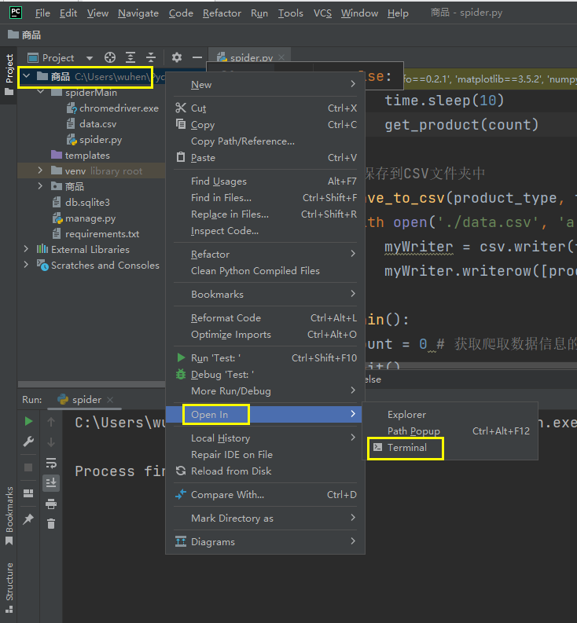Click the trash icon to clear console output
Image resolution: width=577 pixels, height=623 pixels.
51,523
